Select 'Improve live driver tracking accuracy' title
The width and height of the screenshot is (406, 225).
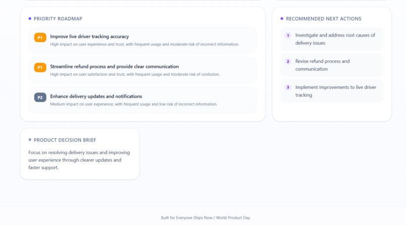click(x=89, y=36)
